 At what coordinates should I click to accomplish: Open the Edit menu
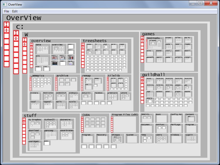[x=15, y=11]
